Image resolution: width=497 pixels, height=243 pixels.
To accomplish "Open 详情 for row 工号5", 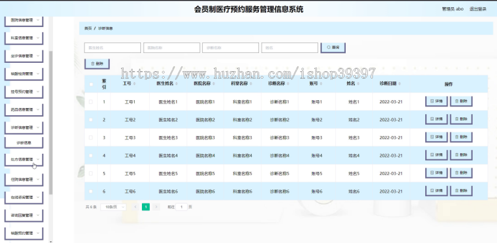I will 436,173.
